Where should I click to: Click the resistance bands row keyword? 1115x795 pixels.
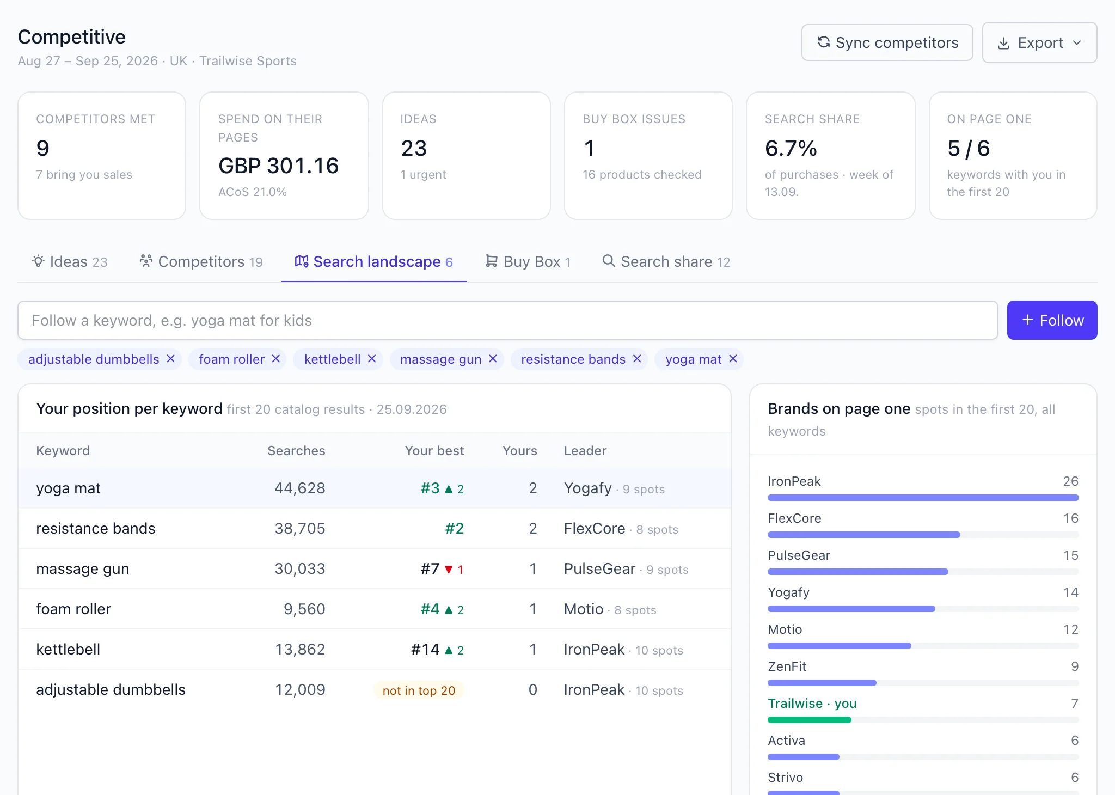tap(96, 529)
